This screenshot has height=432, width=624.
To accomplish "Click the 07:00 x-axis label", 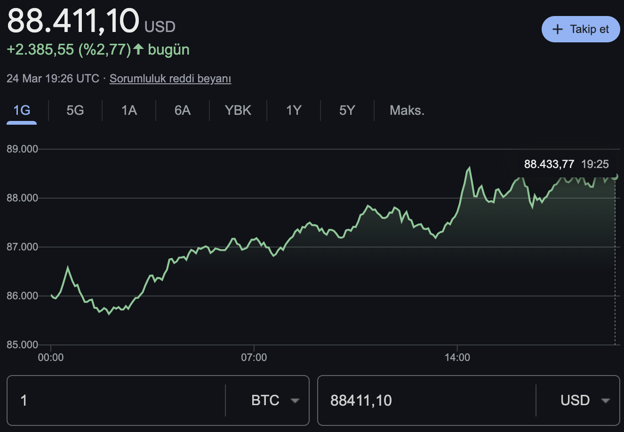I will click(x=254, y=358).
